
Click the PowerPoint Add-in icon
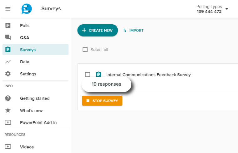pos(8,122)
